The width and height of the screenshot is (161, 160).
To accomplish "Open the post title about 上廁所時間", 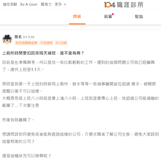I will pyautogui.click(x=43, y=53).
